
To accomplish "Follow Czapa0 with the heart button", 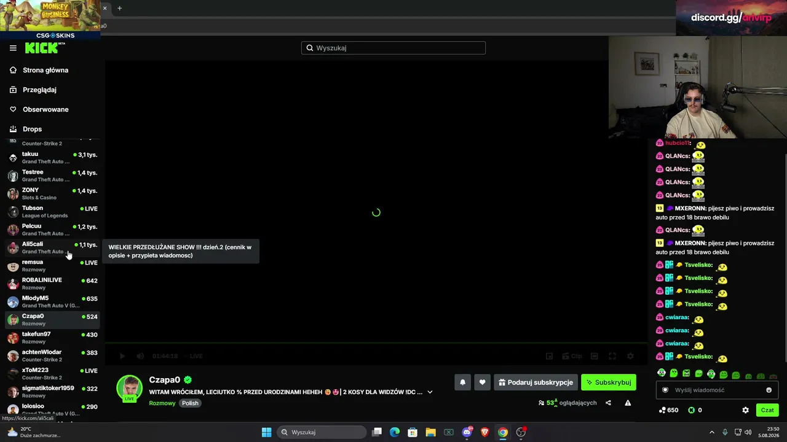I will coord(482,382).
